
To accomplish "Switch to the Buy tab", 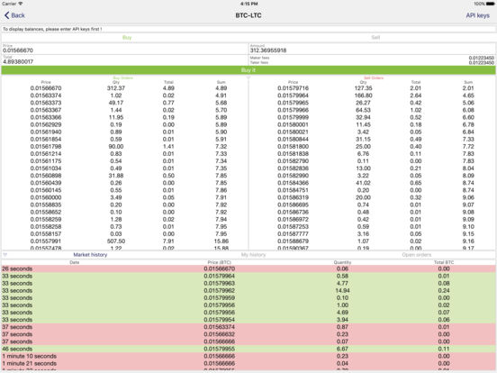I will 127,38.
